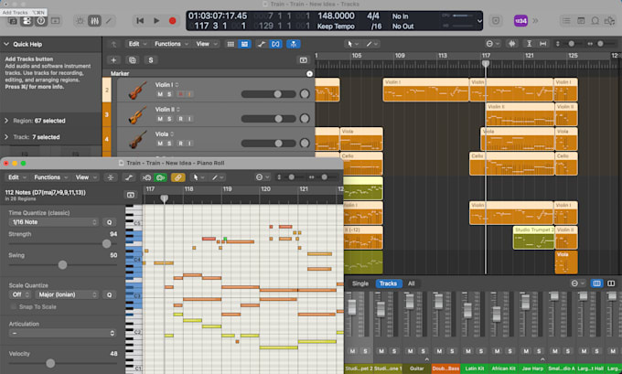This screenshot has height=374, width=622.
Task: Open the Loop Browser button
Action: click(595, 21)
